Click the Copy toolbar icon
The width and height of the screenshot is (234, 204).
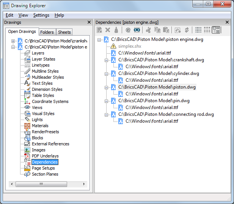pos(157,30)
